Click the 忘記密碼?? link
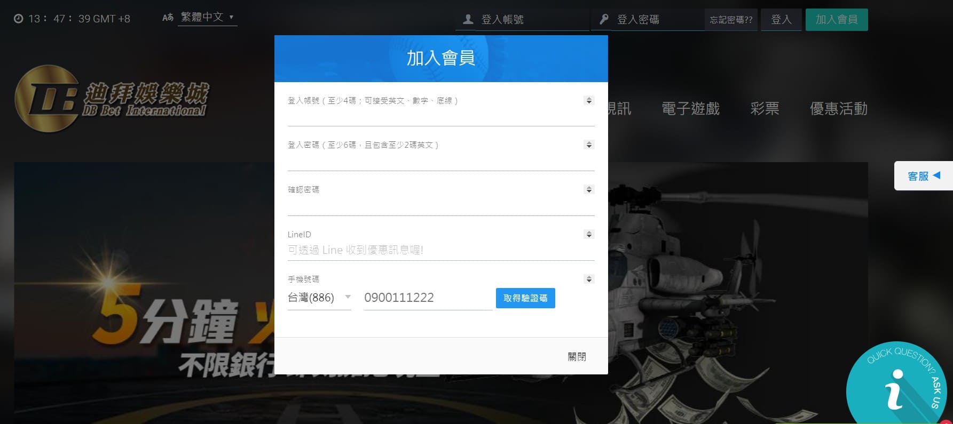The width and height of the screenshot is (953, 424). [731, 20]
